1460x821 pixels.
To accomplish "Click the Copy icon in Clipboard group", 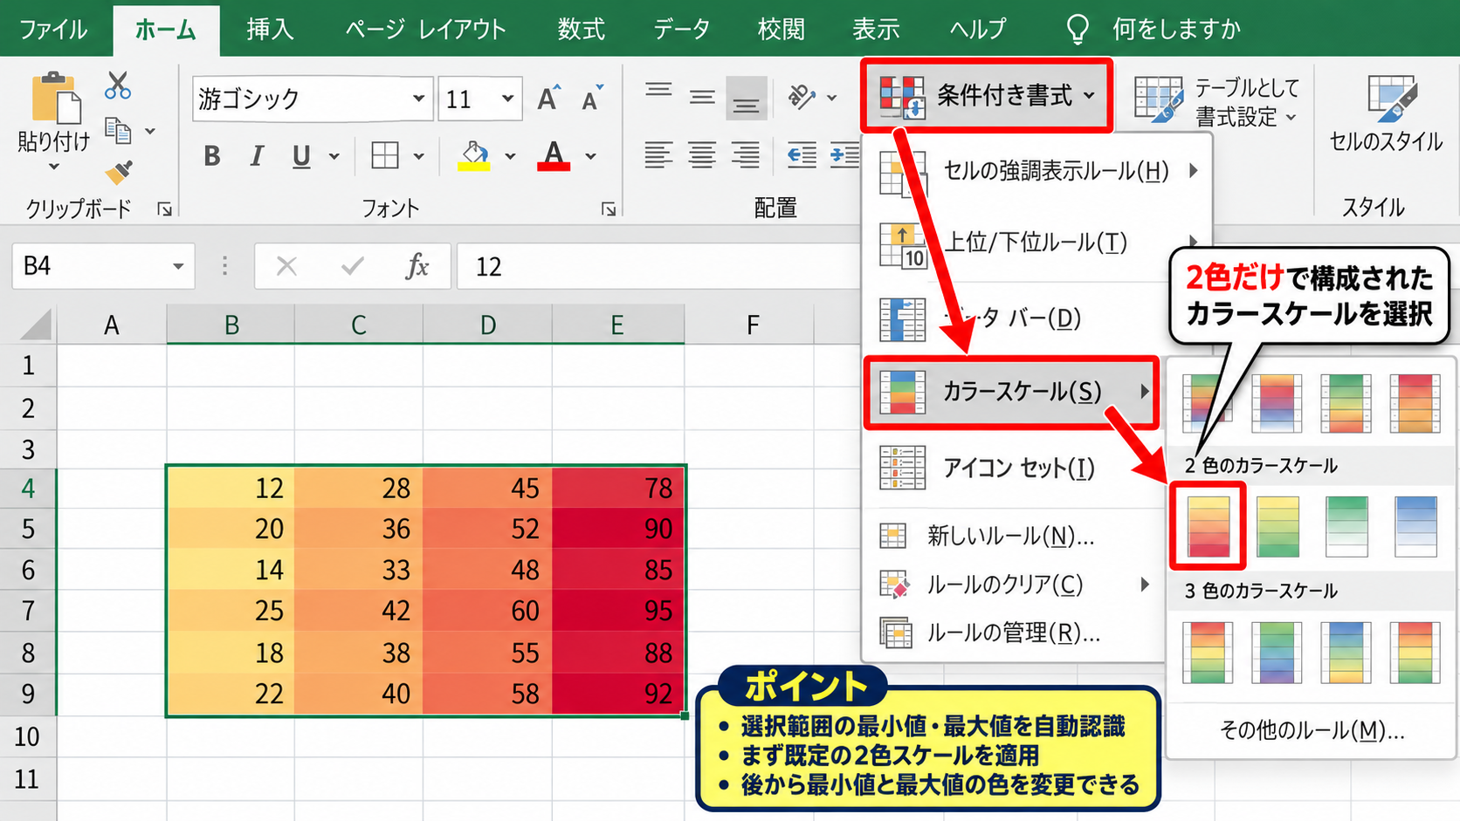I will click(x=118, y=131).
